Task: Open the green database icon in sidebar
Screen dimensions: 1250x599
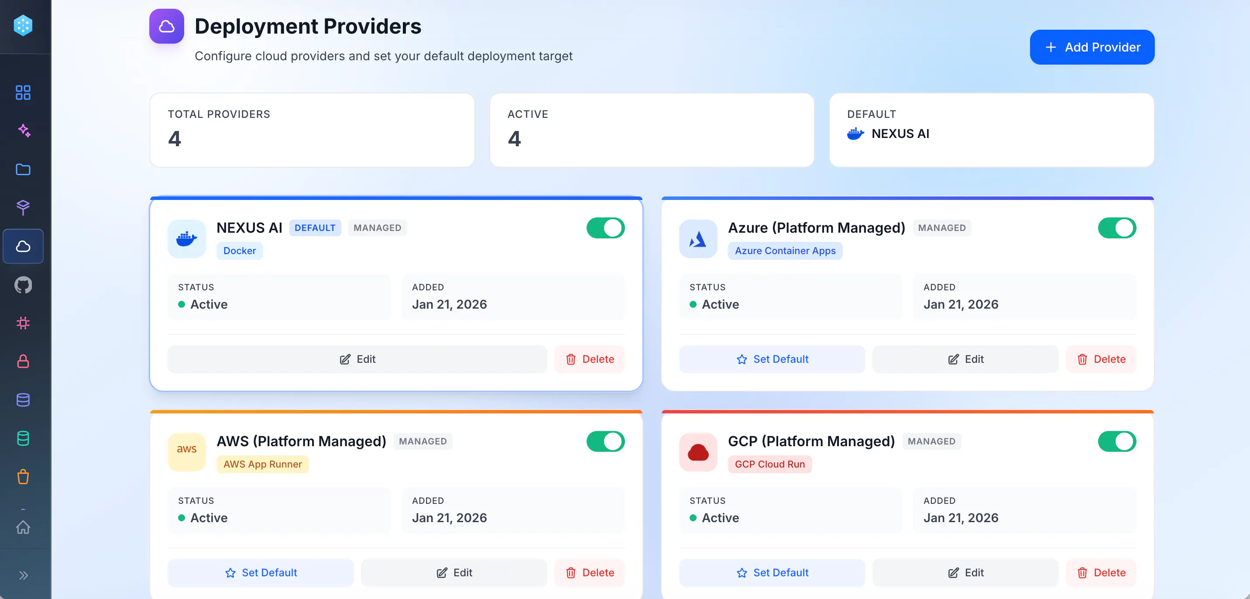Action: point(23,438)
